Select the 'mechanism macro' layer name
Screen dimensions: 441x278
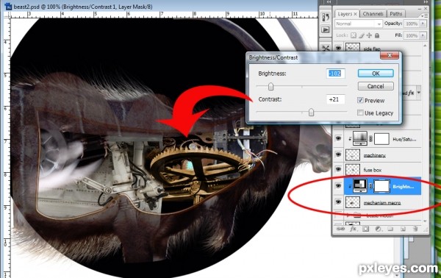pos(382,202)
